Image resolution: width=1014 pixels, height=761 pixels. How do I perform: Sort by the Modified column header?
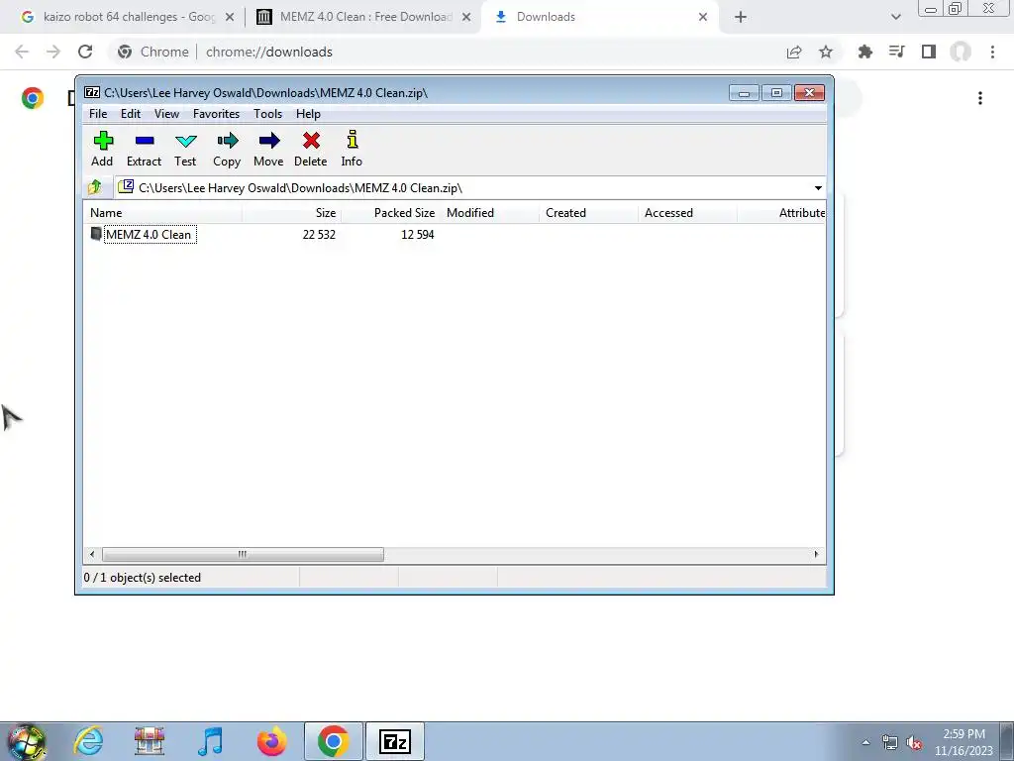tap(489, 213)
